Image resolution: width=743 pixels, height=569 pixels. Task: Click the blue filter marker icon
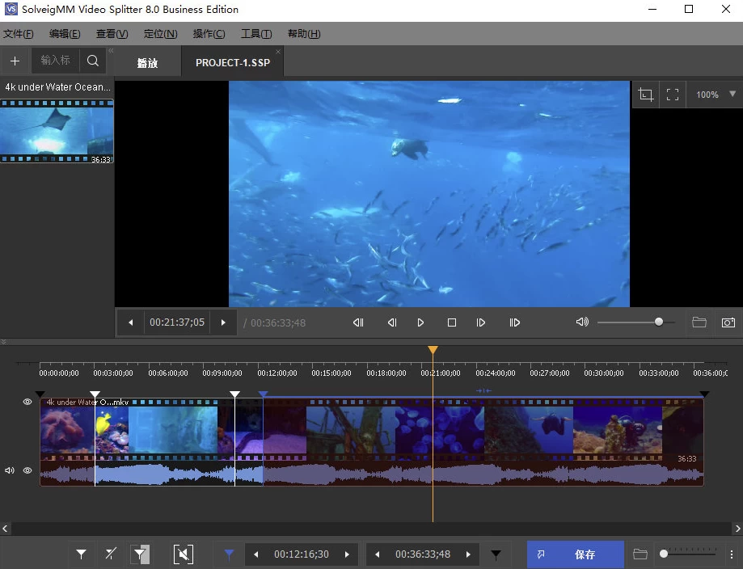228,554
